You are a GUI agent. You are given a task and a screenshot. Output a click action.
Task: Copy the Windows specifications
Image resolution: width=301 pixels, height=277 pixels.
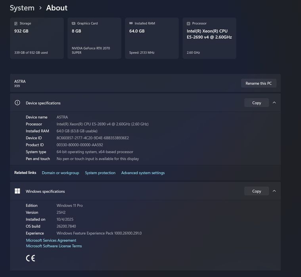tap(257, 191)
